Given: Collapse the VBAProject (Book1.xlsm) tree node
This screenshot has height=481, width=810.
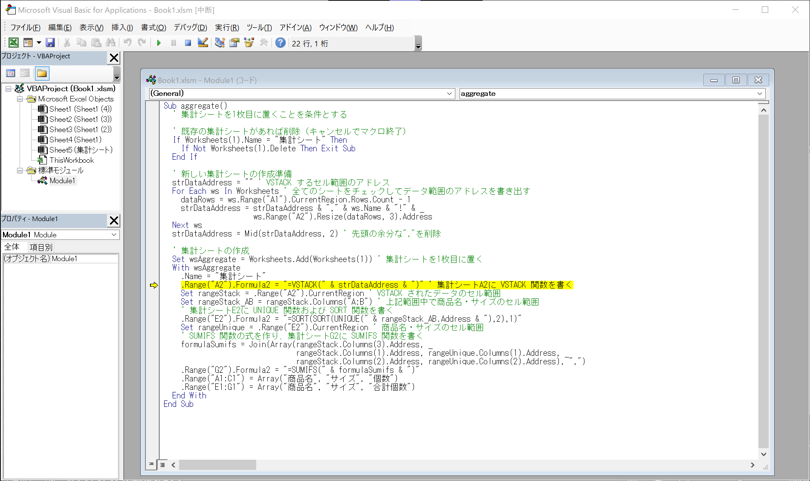Looking at the screenshot, I should (x=8, y=89).
